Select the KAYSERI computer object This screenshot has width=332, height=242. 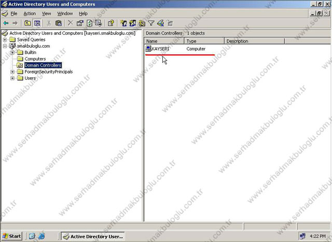click(x=160, y=49)
